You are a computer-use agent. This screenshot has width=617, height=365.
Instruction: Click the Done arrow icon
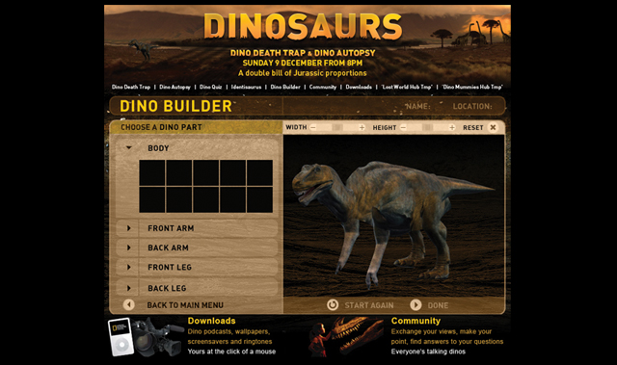pyautogui.click(x=416, y=305)
